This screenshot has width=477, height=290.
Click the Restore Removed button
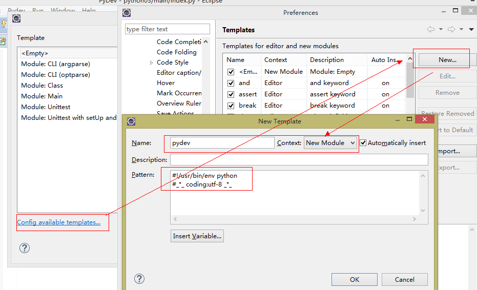pos(447,113)
